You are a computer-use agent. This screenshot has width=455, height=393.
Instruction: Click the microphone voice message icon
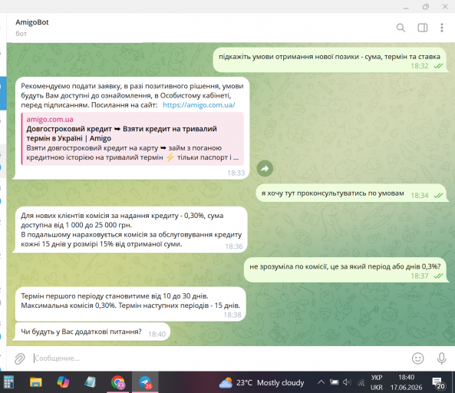(441, 358)
